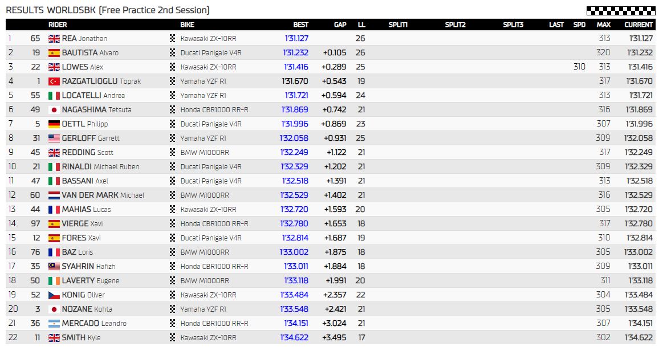Click the US flag beside GERLOFF Garrett
Image resolution: width=671 pixels, height=351 pixels.
[54, 138]
